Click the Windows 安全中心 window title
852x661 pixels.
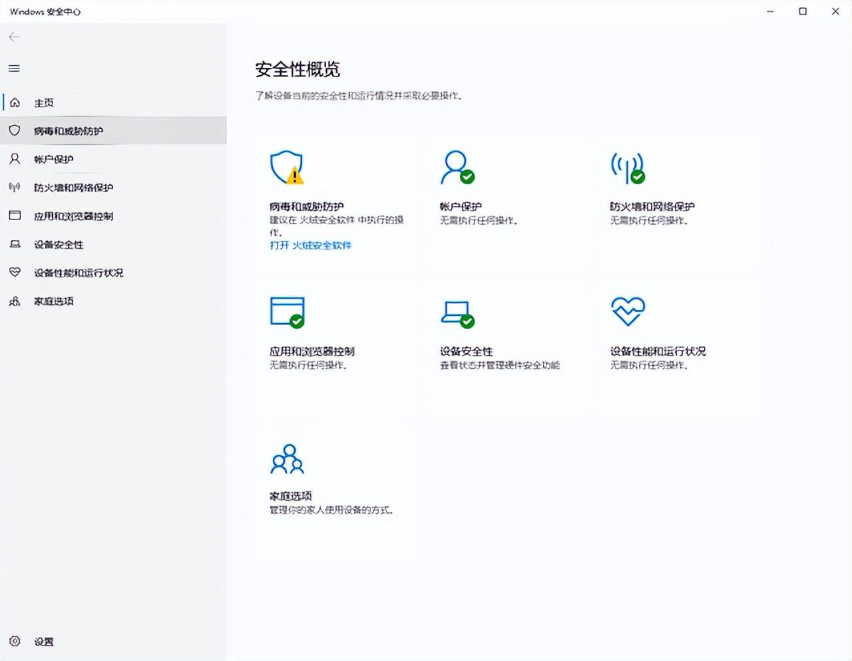pos(45,11)
